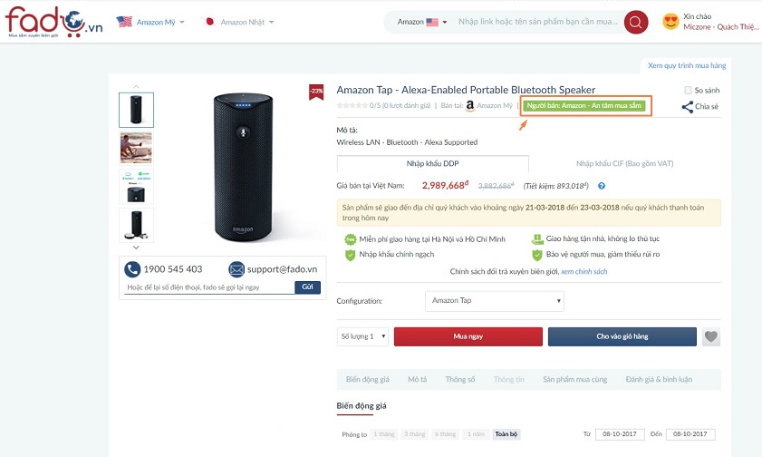Click the delivery icon beside Giao hàng tận nhà
Image resolution: width=762 pixels, height=457 pixels.
tap(537, 238)
